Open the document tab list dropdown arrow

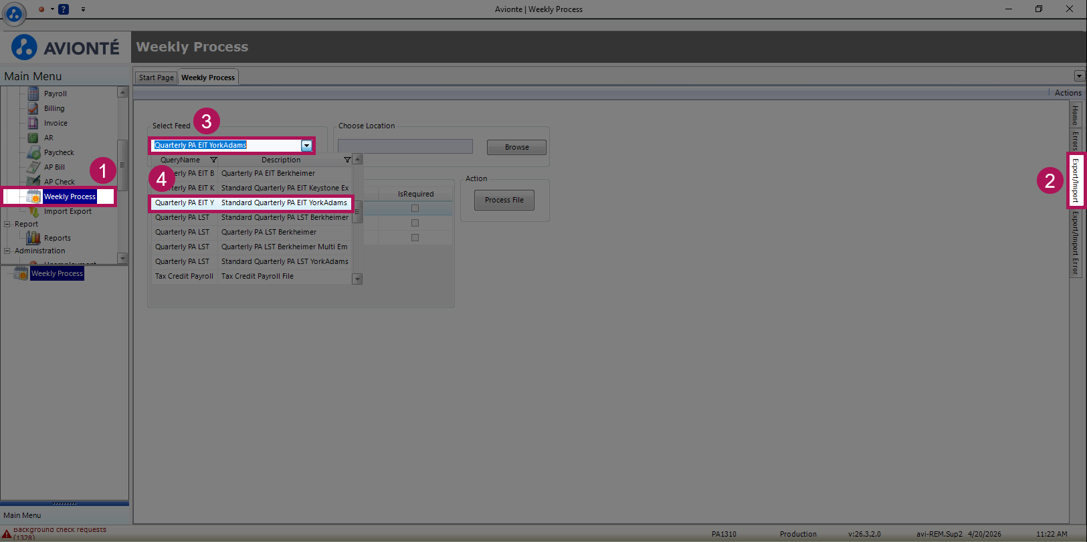coord(1078,76)
